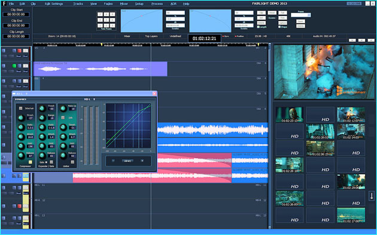377x235 pixels.
Task: Select fade preset 7
Action: (x=101, y=14)
